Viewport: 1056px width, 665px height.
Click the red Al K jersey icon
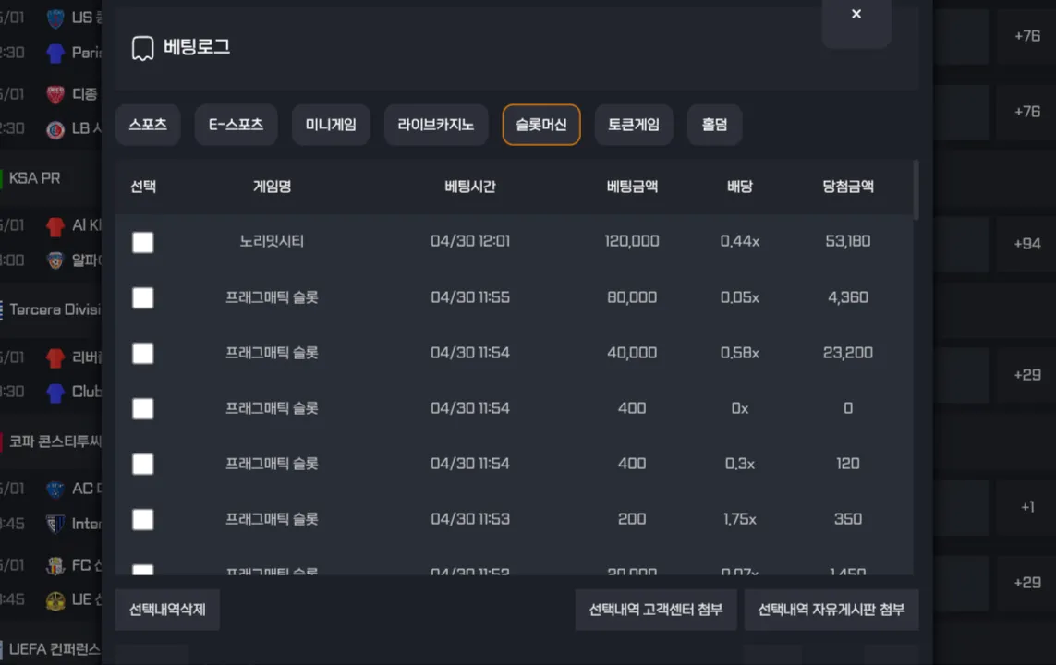click(56, 226)
